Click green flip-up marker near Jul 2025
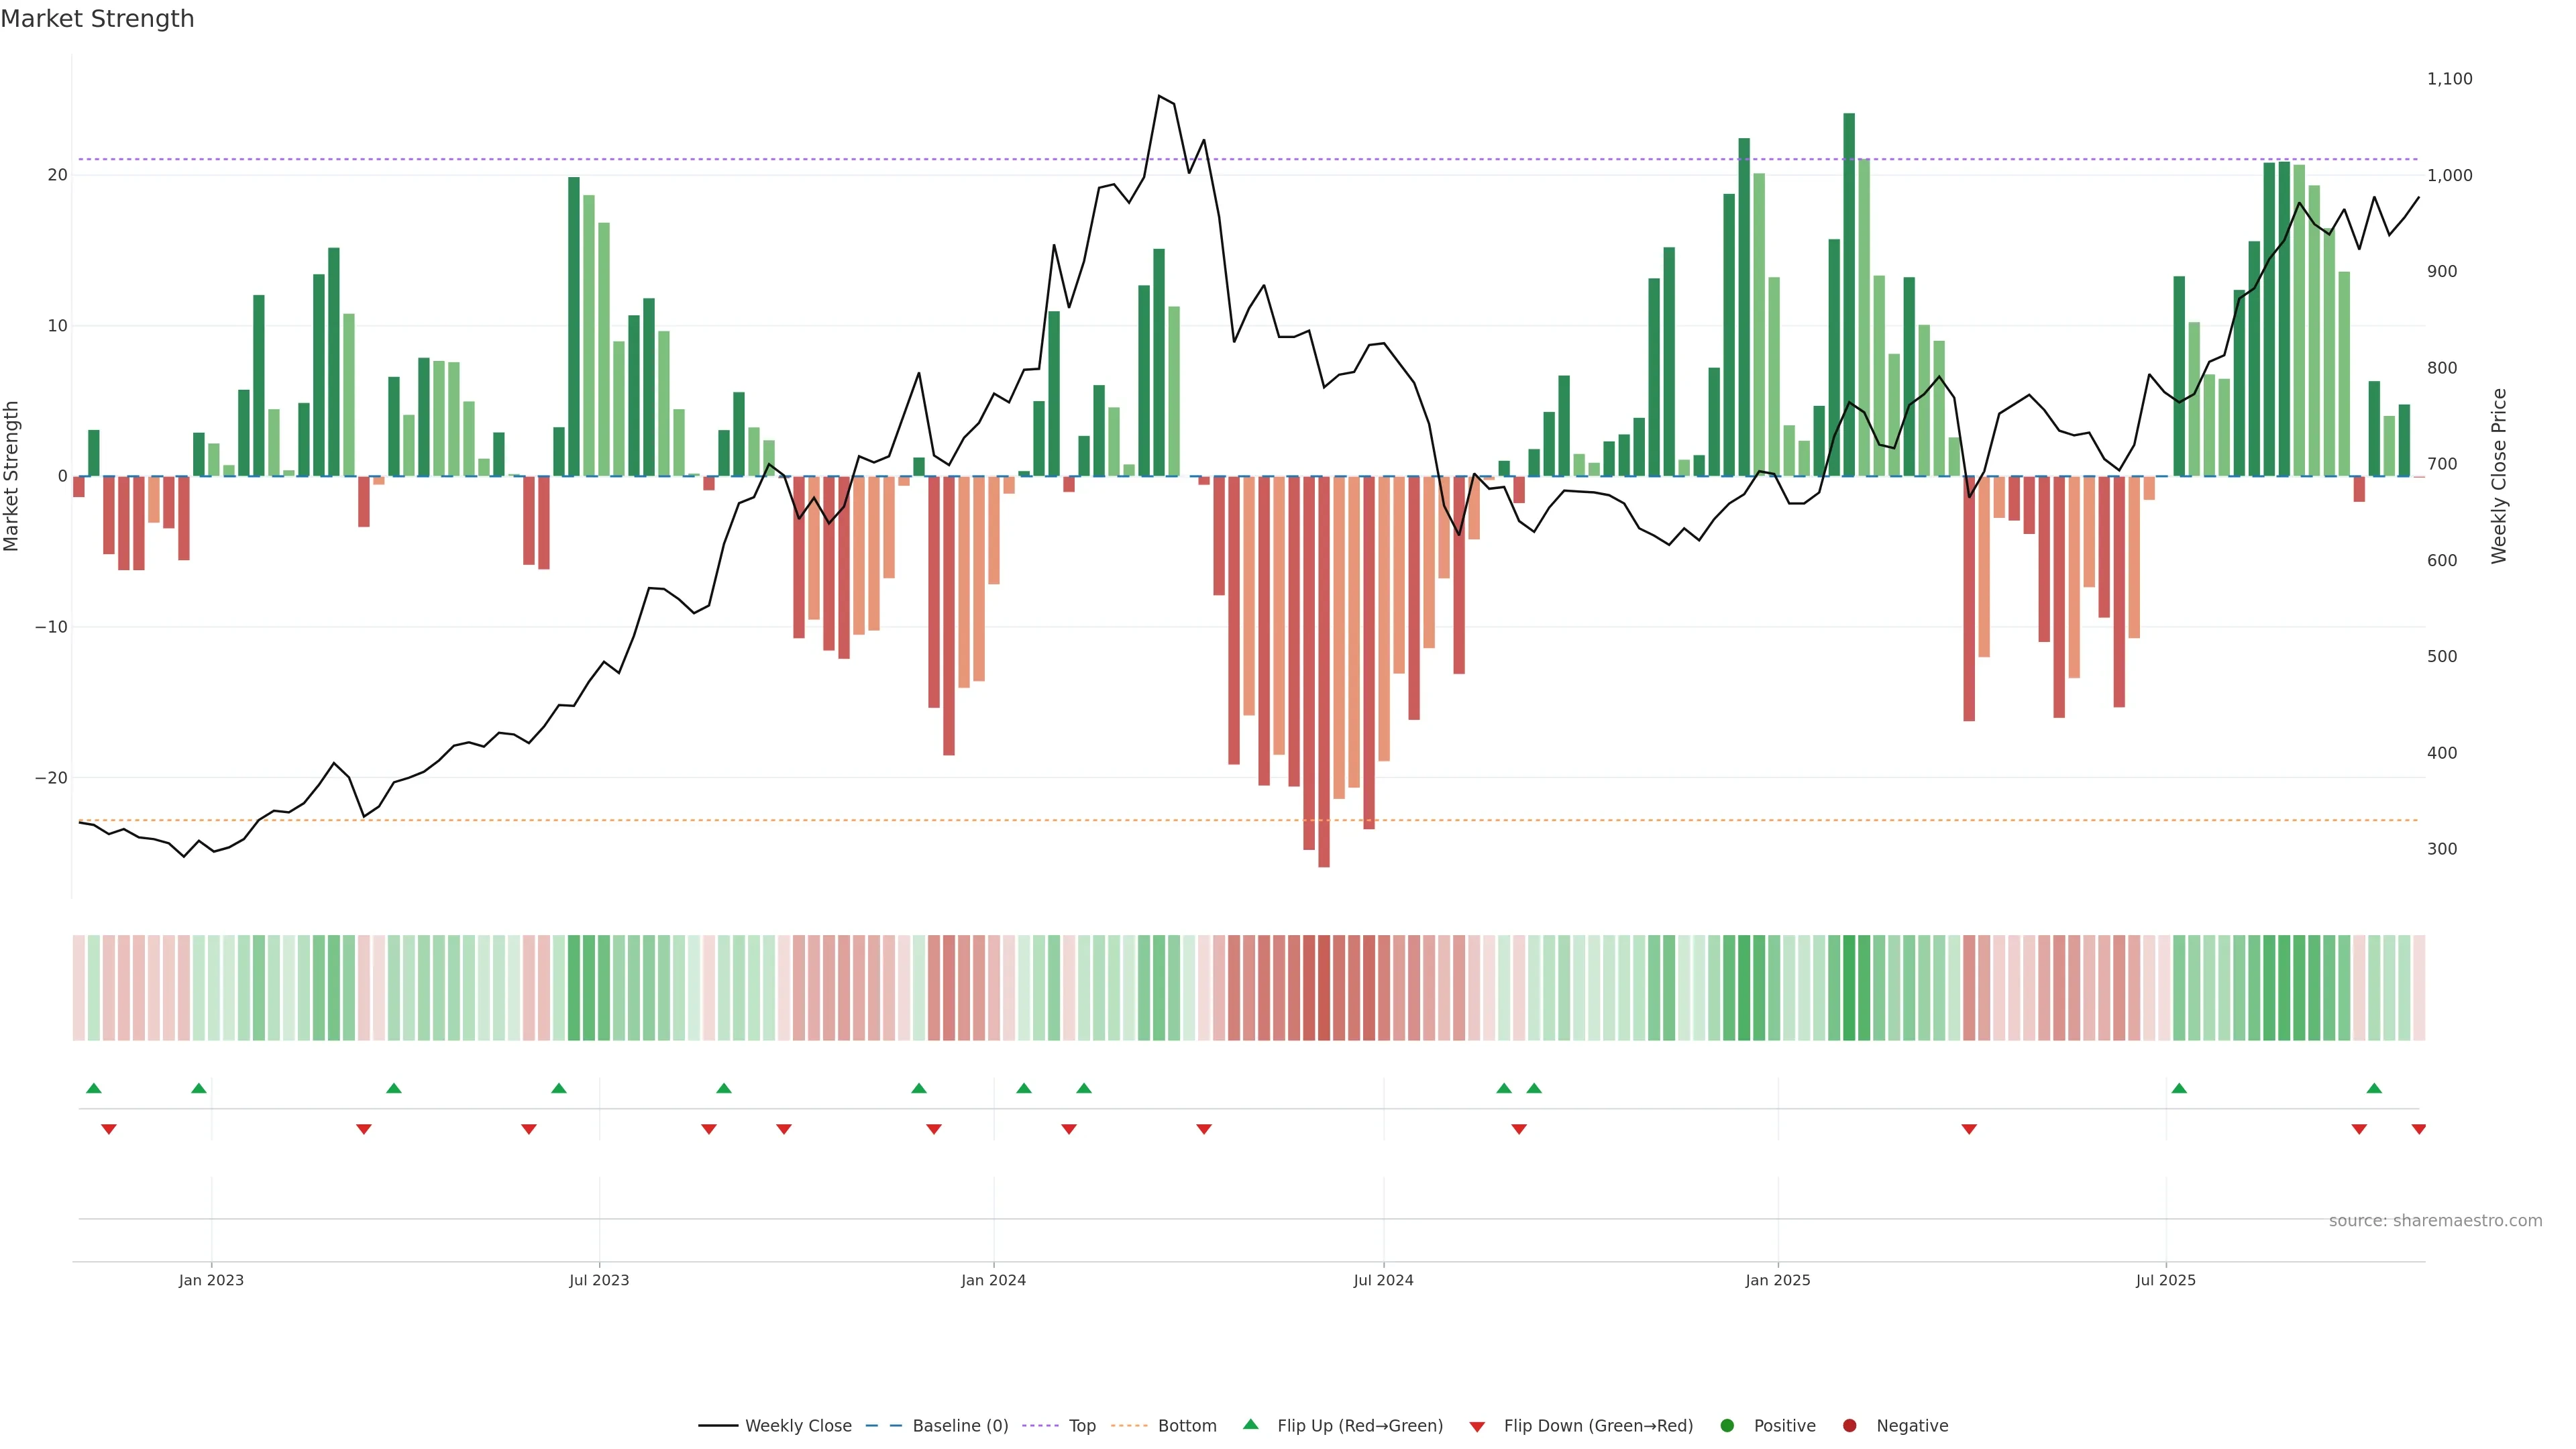The image size is (2576, 1449). pyautogui.click(x=2179, y=1088)
